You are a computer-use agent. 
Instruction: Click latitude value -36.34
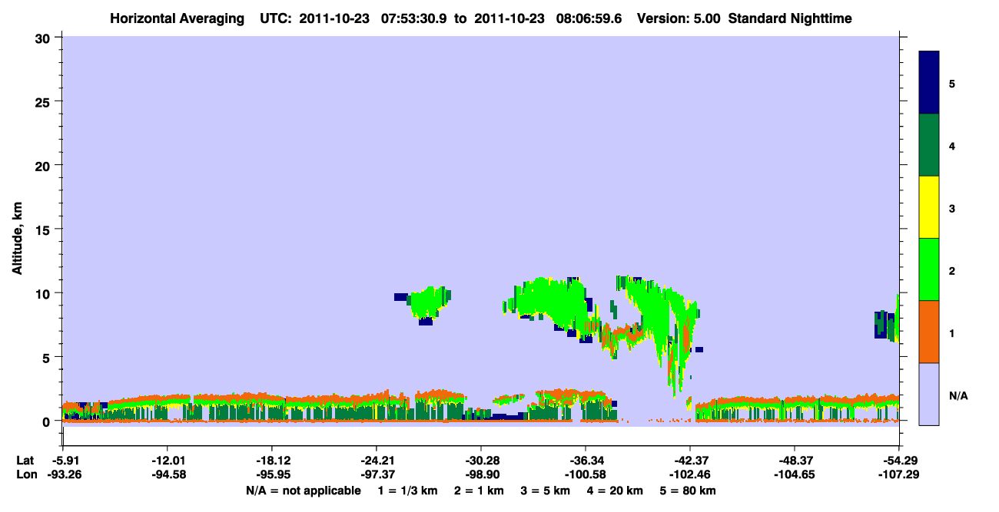point(585,461)
